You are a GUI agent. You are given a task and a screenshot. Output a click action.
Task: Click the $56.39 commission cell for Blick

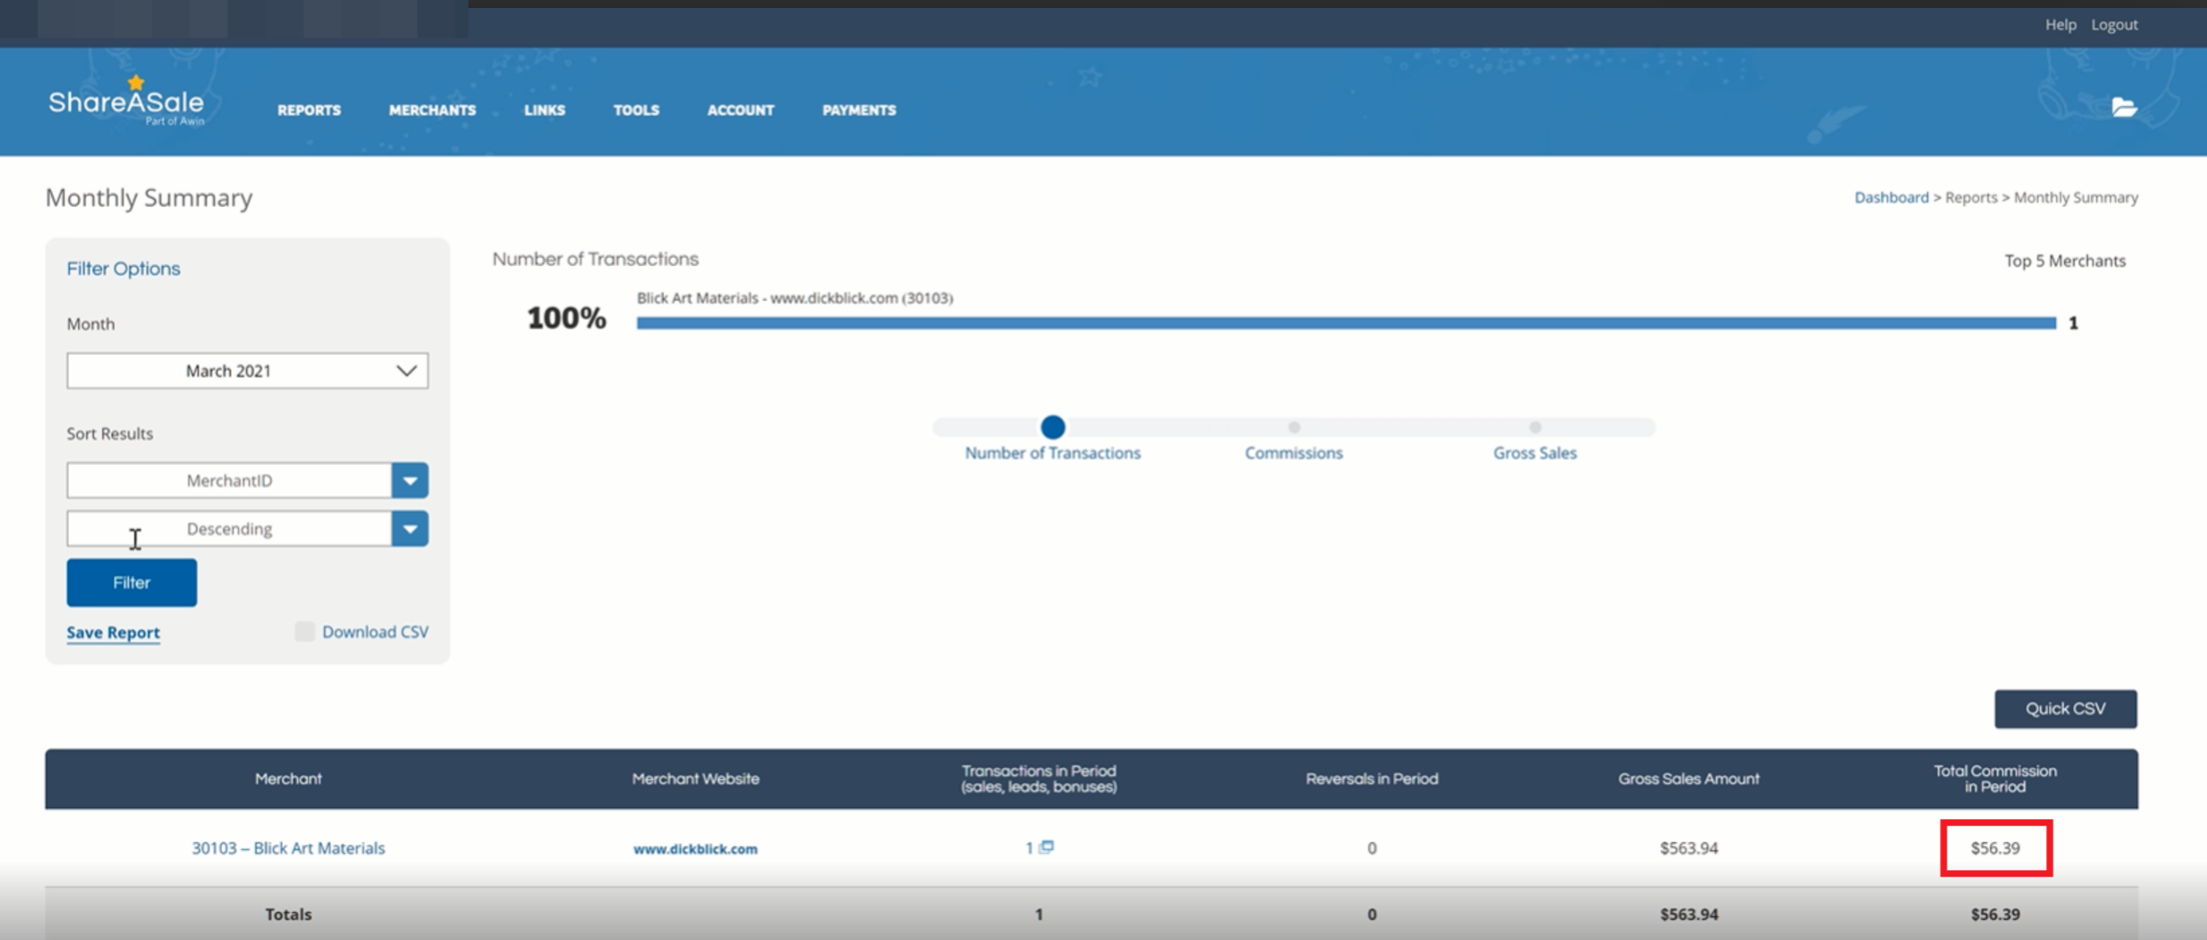1995,848
